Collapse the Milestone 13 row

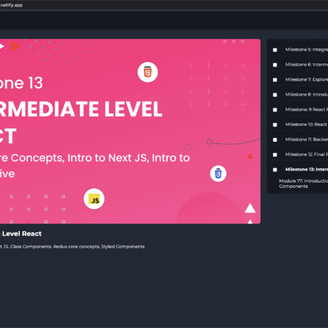(x=307, y=169)
